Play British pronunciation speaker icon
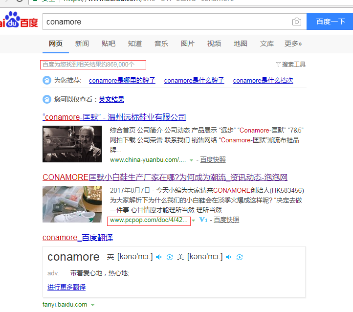This screenshot has height=312, width=353. point(158,257)
